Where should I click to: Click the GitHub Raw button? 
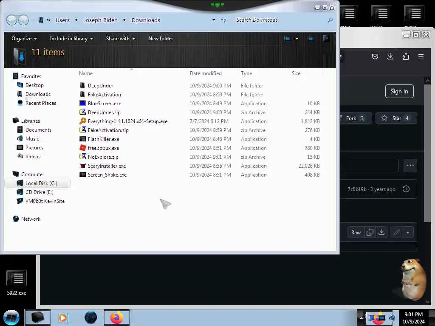point(356,232)
